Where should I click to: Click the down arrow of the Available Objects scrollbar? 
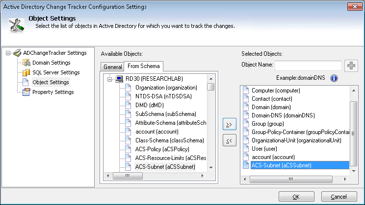[x=211, y=167]
